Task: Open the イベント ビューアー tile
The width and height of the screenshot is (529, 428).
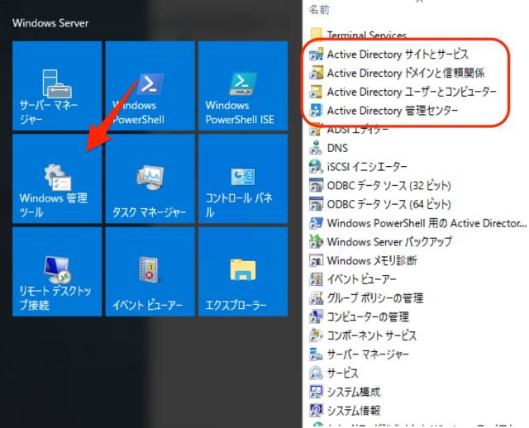Action: [150, 272]
